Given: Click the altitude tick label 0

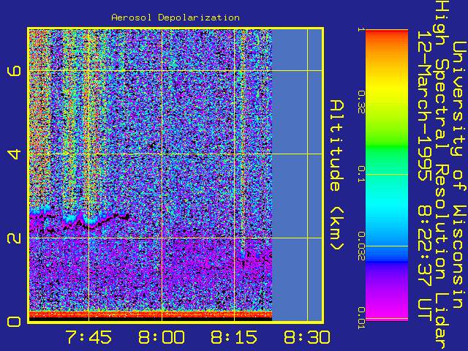Looking at the screenshot, I should (x=14, y=322).
